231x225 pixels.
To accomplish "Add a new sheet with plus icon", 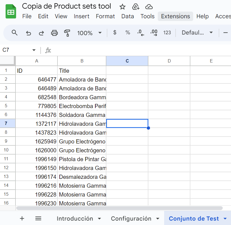I will coord(22,218).
